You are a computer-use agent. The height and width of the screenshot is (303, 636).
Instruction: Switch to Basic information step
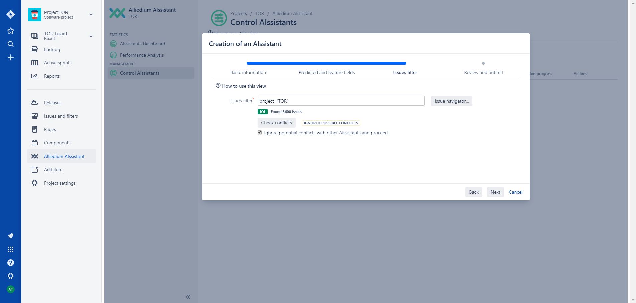click(x=248, y=72)
